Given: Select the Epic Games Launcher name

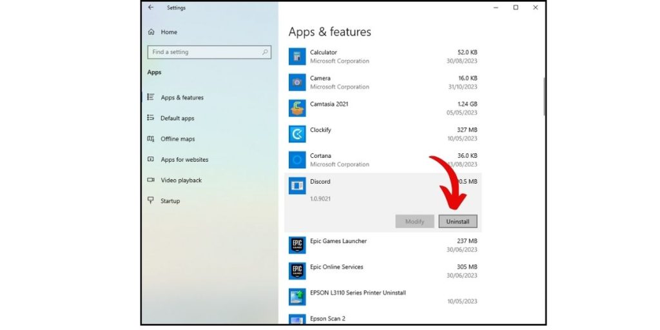Looking at the screenshot, I should 338,241.
